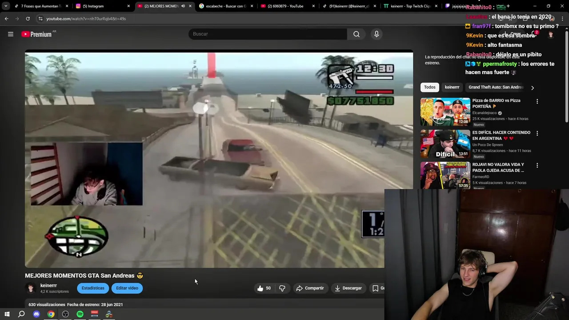Screen dimensions: 569x320
Task: Activate voice search microphone
Action: point(377,34)
